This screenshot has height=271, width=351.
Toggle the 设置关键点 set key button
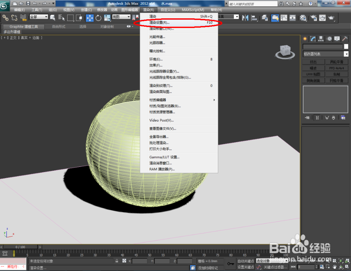[x=246, y=267]
